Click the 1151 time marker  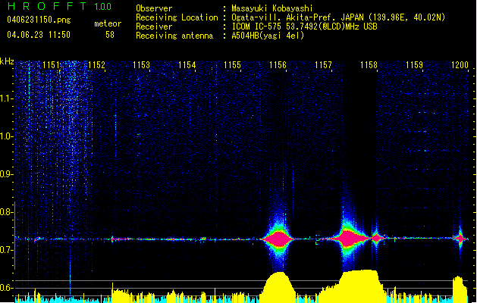click(x=51, y=65)
